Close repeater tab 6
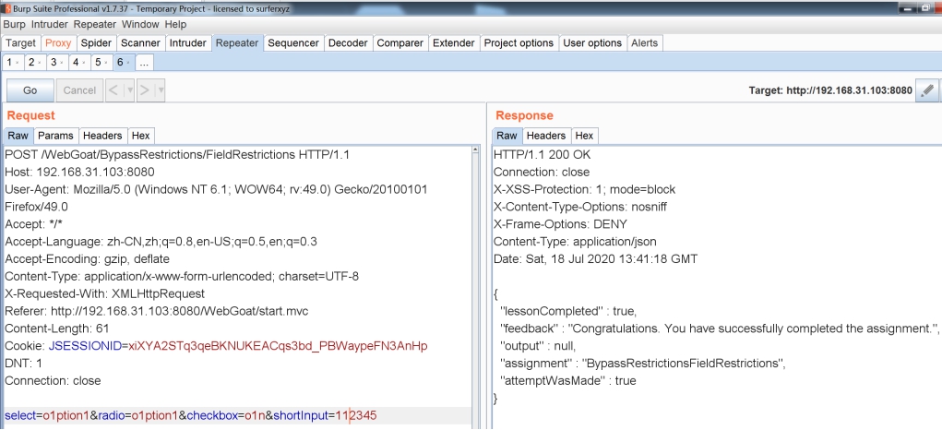942x430 pixels. (128, 63)
